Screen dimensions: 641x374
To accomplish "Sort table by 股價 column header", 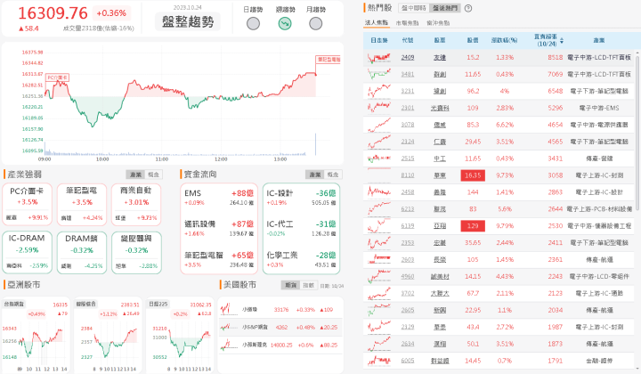I will [x=473, y=40].
